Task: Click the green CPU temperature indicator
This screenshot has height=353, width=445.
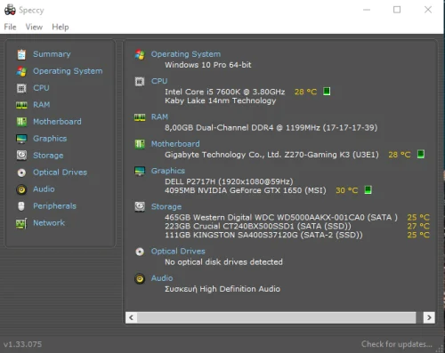Action: 327,92
